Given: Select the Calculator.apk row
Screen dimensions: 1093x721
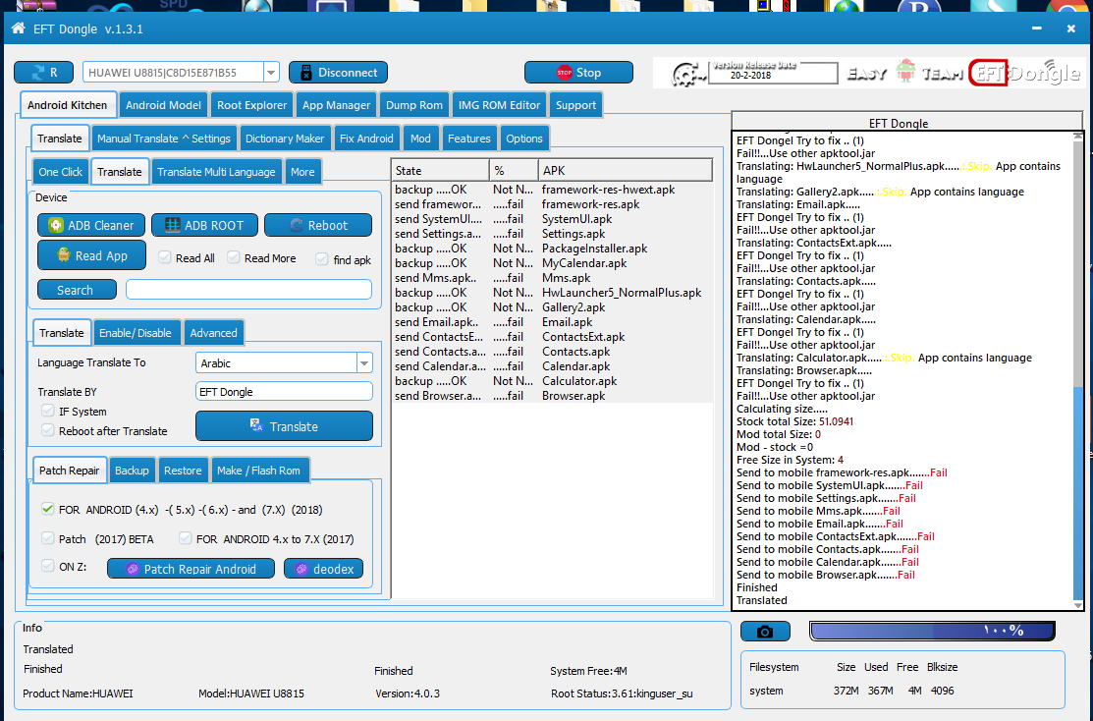Looking at the screenshot, I should click(552, 381).
